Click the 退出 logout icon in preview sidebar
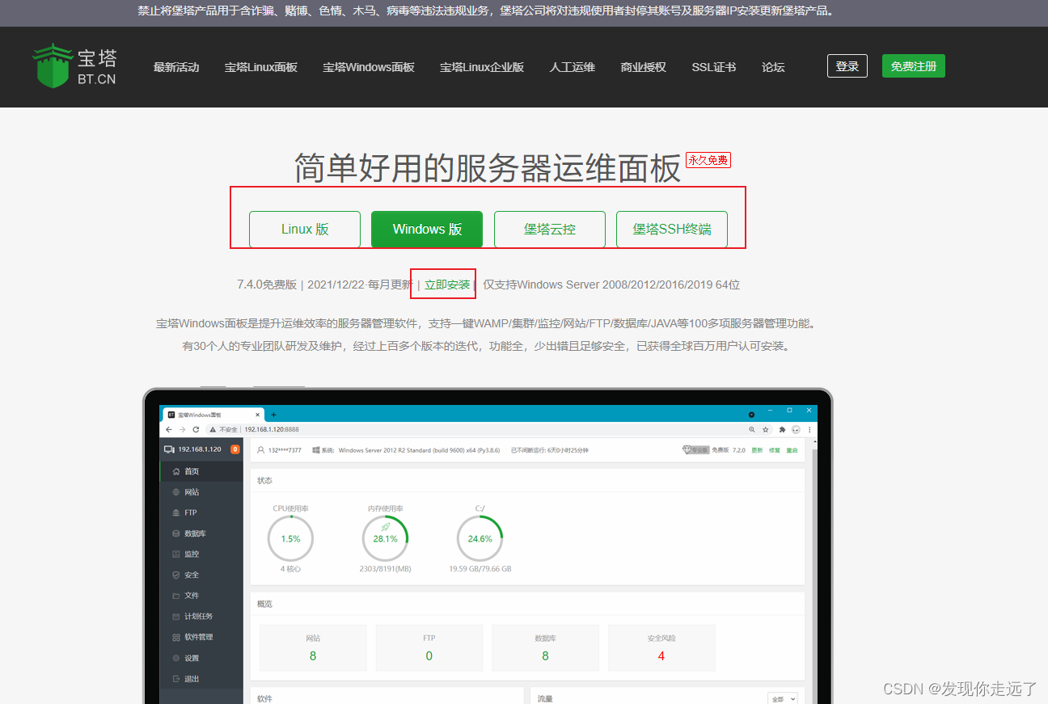 pos(176,679)
